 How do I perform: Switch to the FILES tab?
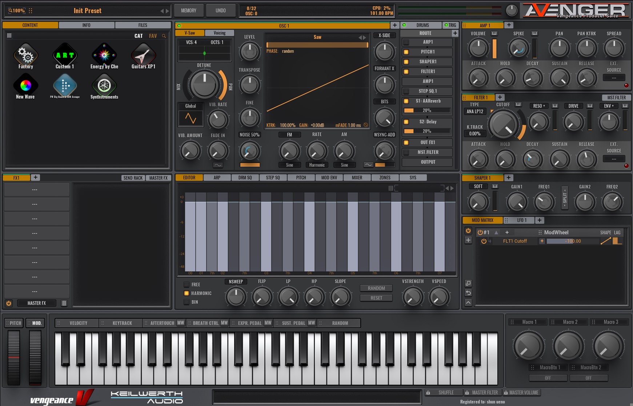[143, 25]
